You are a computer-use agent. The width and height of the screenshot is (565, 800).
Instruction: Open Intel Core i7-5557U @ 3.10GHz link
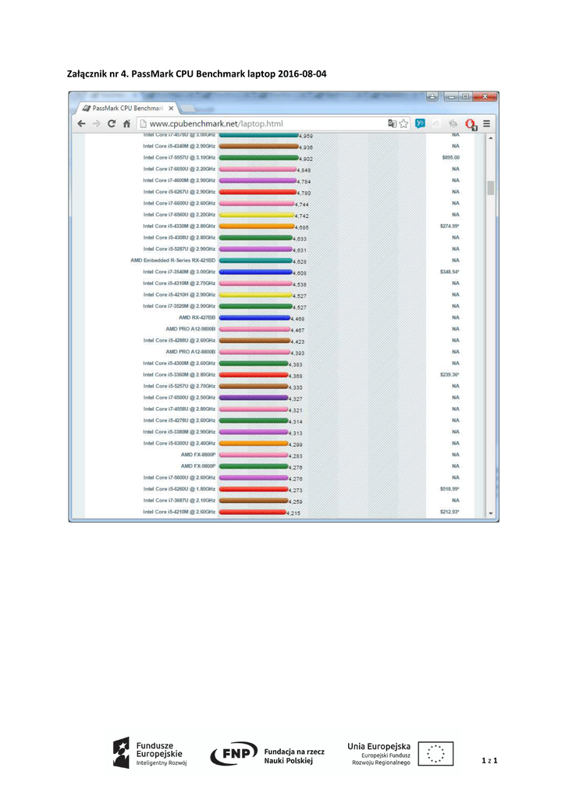point(179,157)
